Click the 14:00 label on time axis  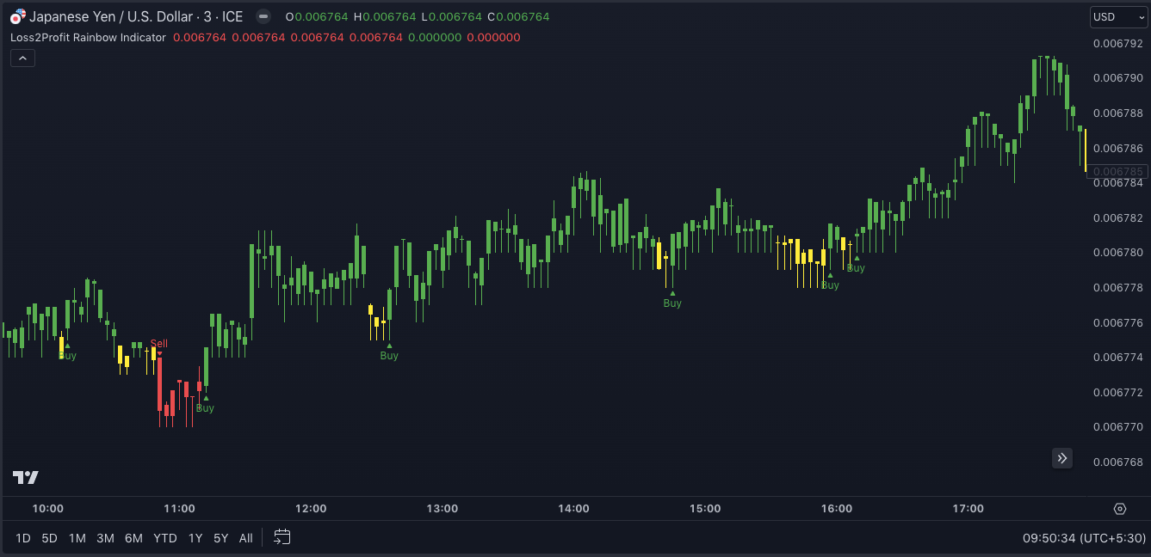573,509
